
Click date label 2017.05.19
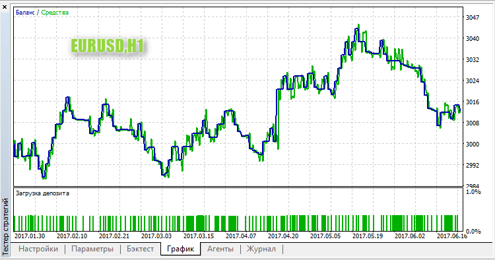(368, 236)
